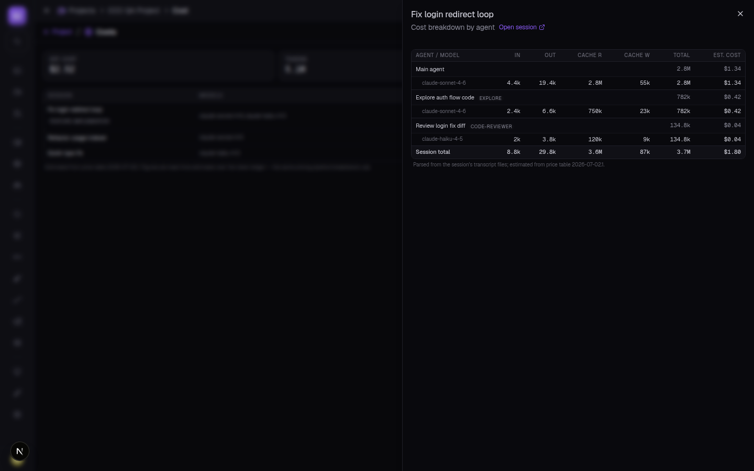Click the 19.4k output tokens cell

point(547,83)
